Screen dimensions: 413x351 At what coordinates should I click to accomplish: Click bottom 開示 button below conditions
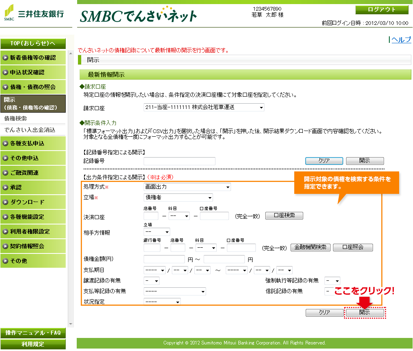click(365, 313)
